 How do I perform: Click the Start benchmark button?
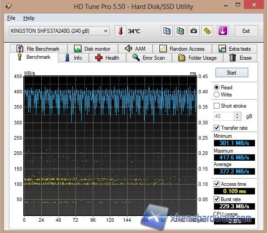tap(232, 73)
